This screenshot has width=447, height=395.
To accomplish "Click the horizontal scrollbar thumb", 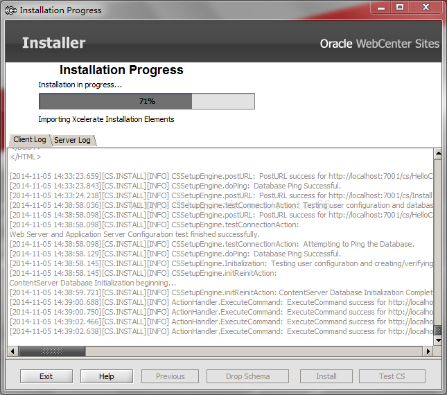I will click(x=52, y=351).
